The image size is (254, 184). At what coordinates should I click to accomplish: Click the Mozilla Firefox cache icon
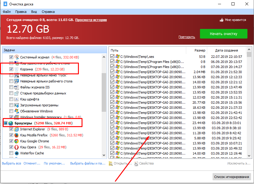pos(17,135)
